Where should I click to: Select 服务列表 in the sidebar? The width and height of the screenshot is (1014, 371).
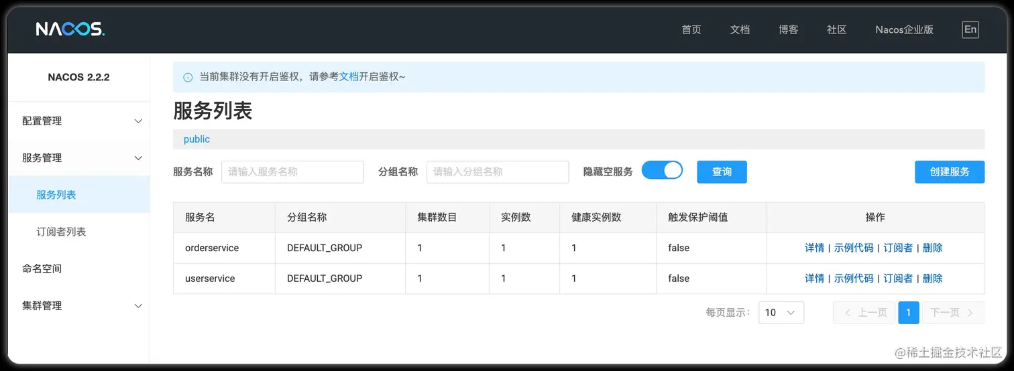tap(78, 195)
